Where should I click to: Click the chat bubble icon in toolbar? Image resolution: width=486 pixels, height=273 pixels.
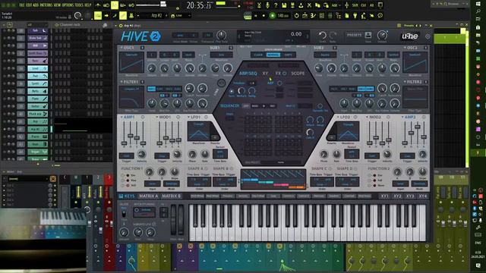pos(380,15)
